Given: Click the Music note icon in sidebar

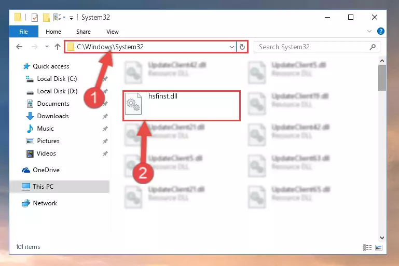Looking at the screenshot, I should pos(30,129).
